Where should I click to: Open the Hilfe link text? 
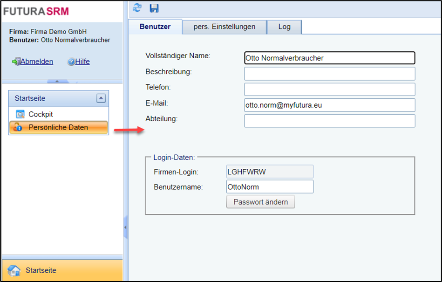82,62
